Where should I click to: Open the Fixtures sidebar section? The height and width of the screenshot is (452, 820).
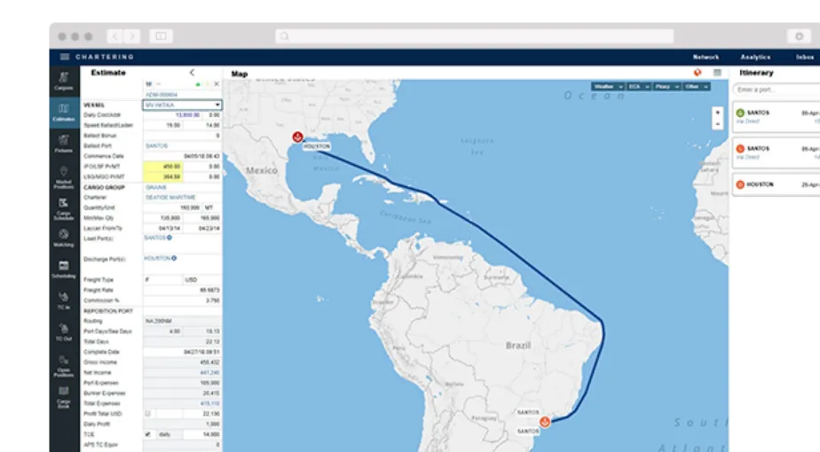64,144
